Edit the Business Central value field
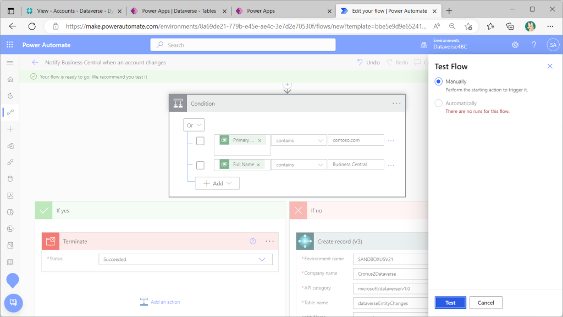Viewport: 563px width, 317px height. coord(356,165)
